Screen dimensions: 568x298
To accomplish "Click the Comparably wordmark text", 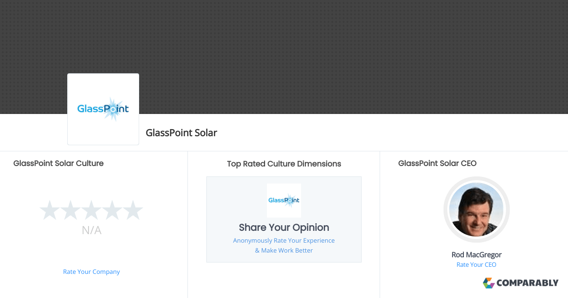I will click(x=526, y=283).
